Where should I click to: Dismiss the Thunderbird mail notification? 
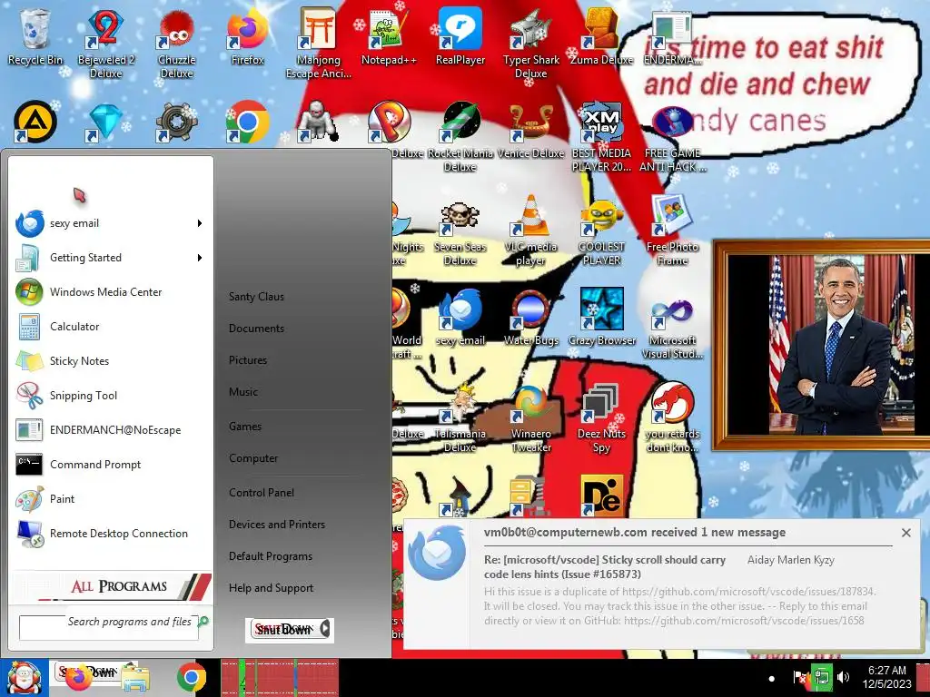905,533
